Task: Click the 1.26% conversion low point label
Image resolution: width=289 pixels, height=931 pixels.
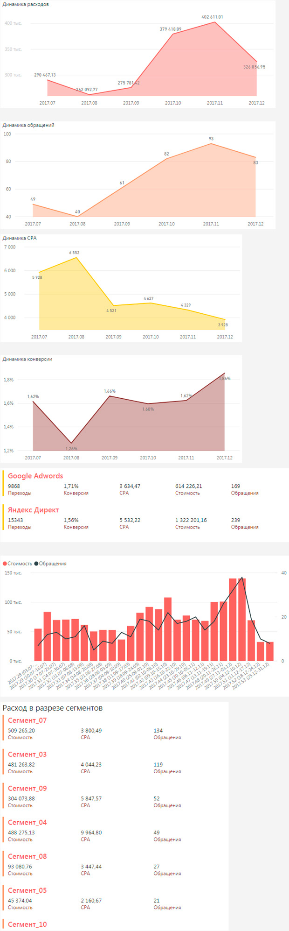Action: click(71, 449)
